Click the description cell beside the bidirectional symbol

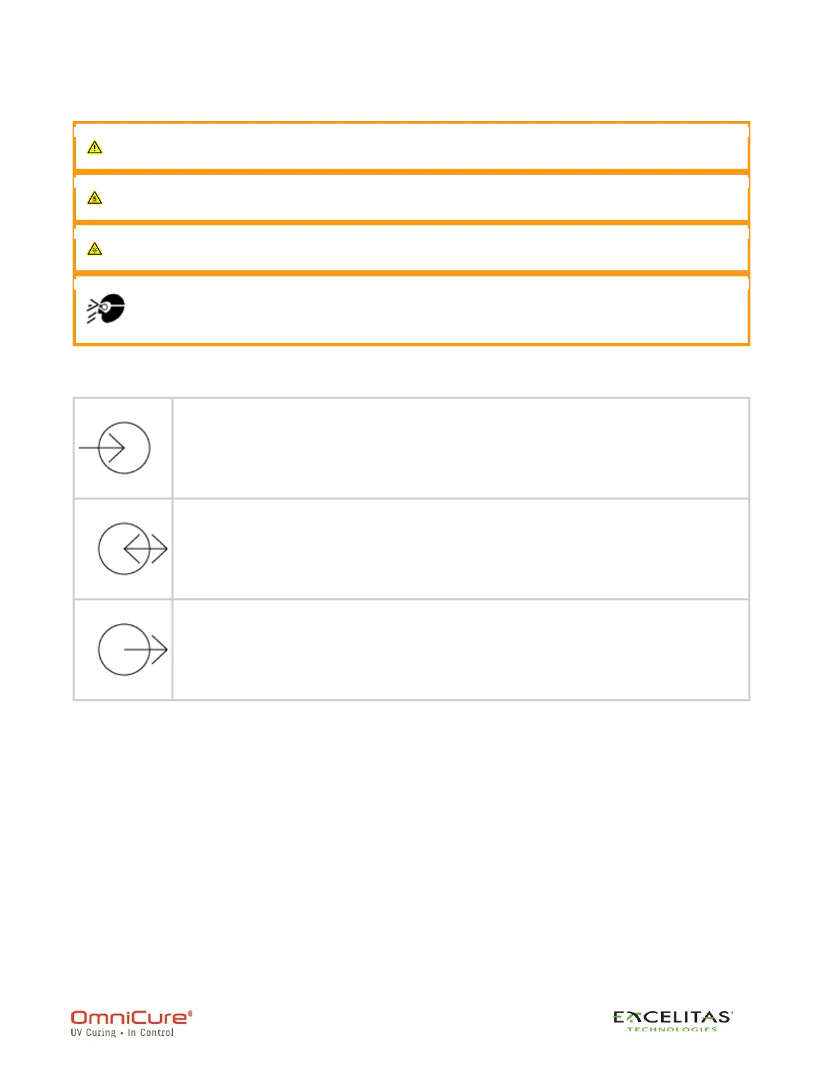pos(461,549)
